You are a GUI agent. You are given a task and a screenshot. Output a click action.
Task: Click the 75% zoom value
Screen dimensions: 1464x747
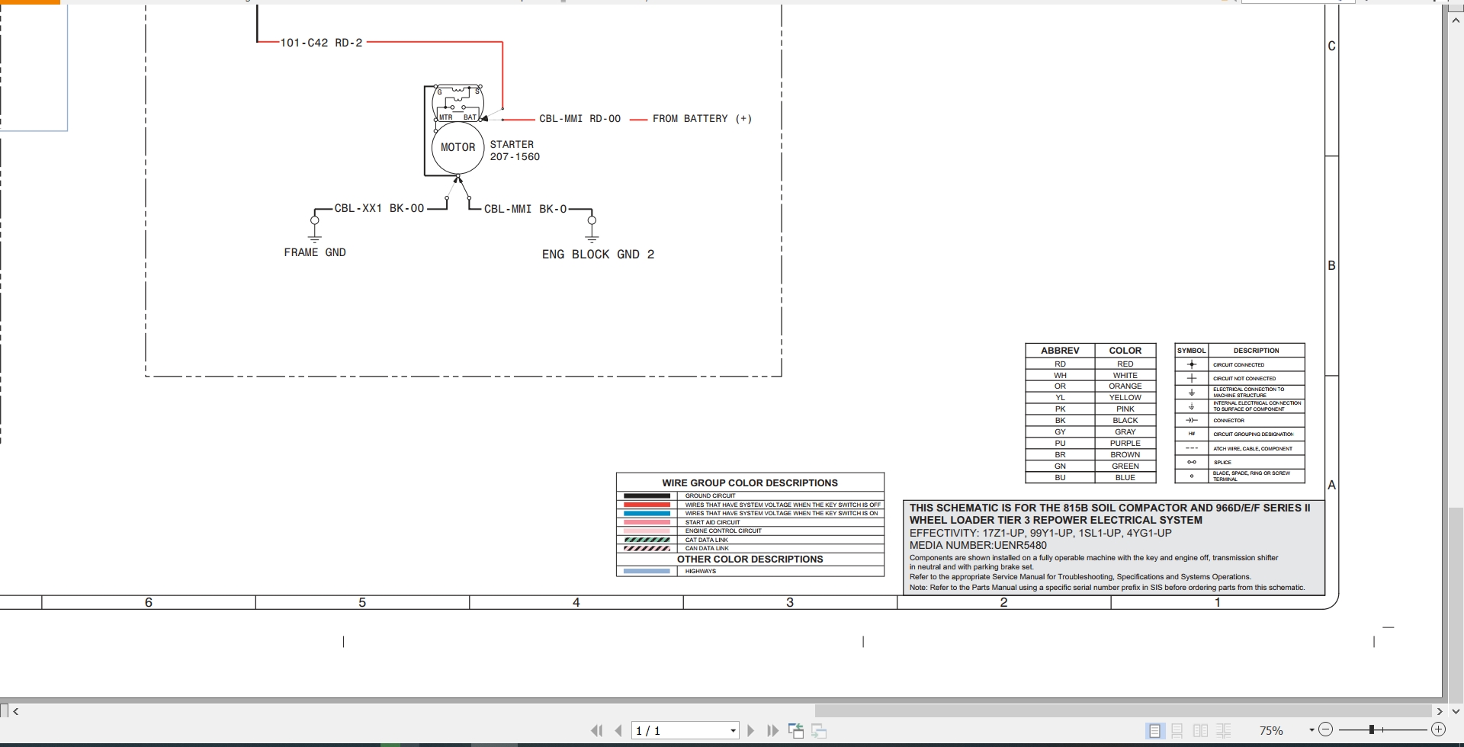point(1271,730)
